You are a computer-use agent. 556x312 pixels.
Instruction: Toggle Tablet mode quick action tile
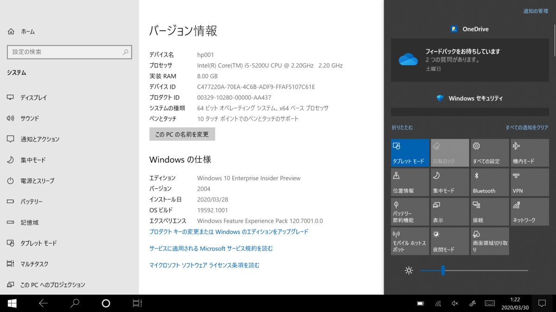410,153
